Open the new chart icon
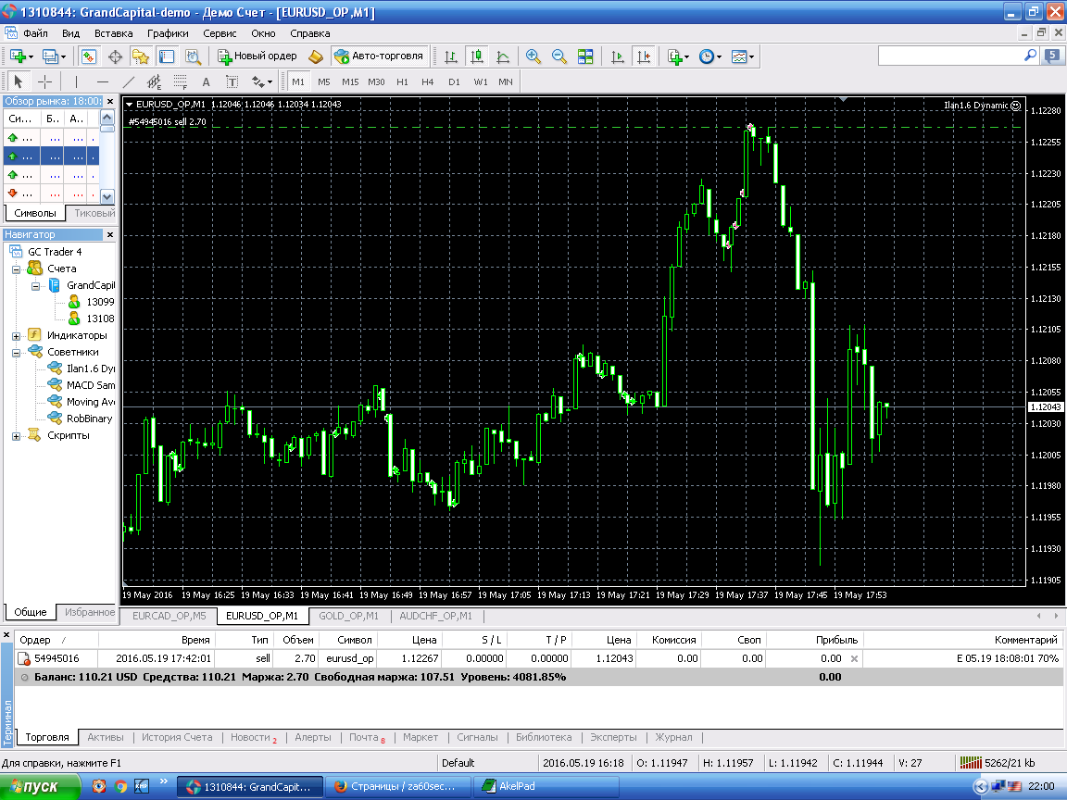Viewport: 1067px width, 800px height. coord(19,56)
